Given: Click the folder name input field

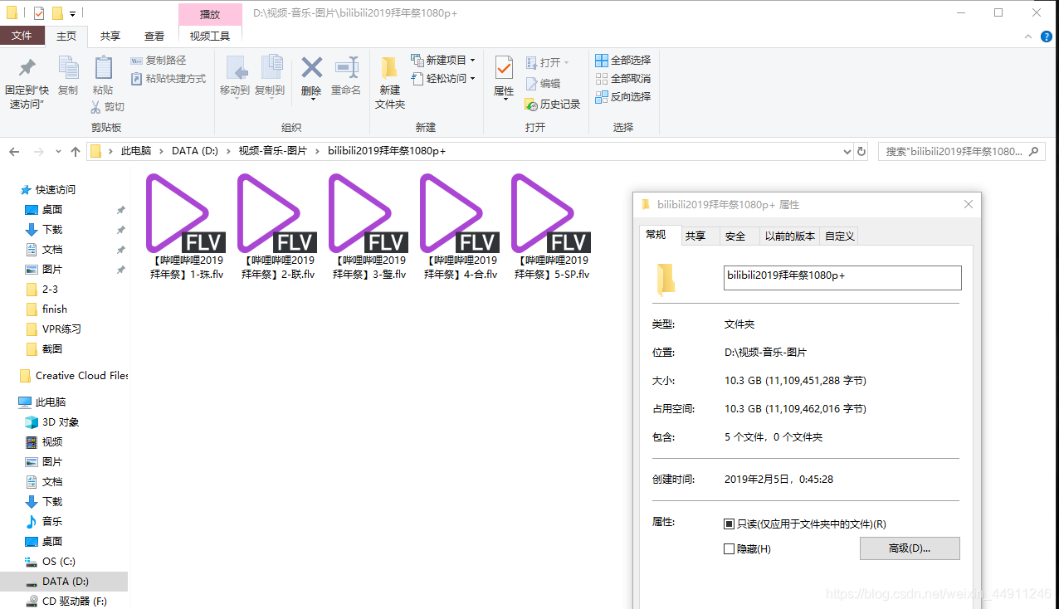Looking at the screenshot, I should [842, 278].
